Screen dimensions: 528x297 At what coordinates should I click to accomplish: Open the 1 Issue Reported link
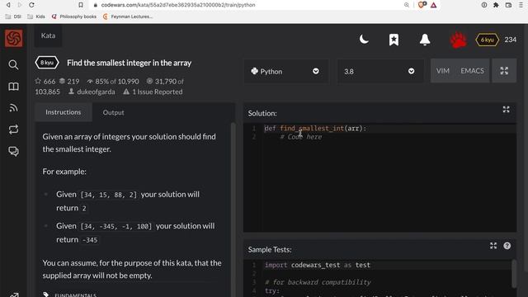[153, 92]
